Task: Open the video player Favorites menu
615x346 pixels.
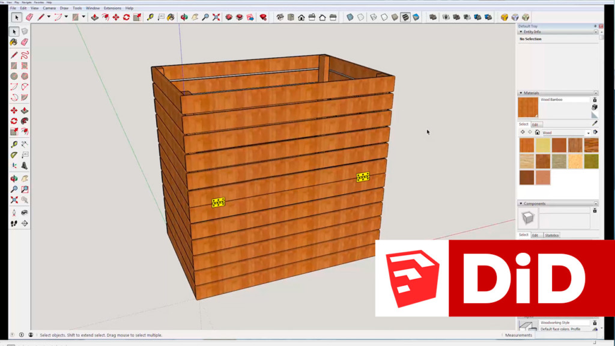Action: (39, 2)
